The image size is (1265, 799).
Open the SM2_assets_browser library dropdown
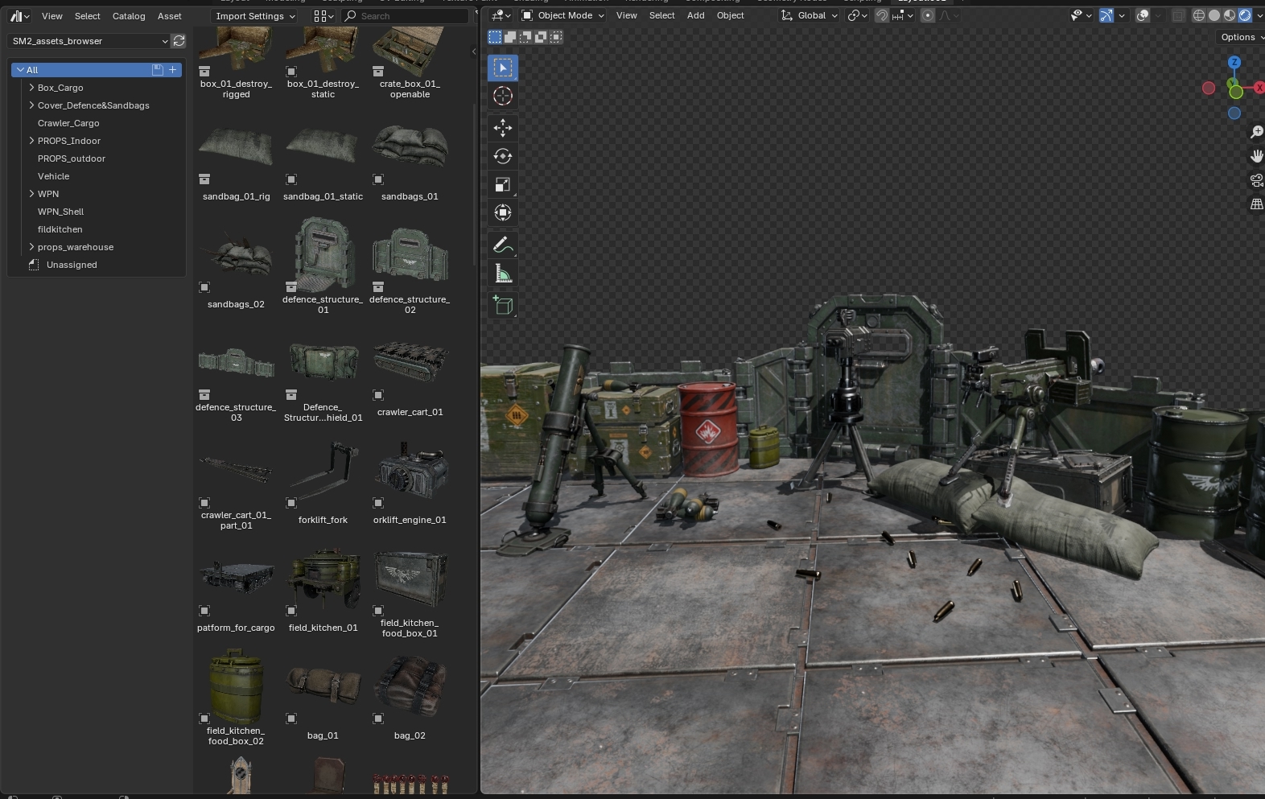coord(88,41)
